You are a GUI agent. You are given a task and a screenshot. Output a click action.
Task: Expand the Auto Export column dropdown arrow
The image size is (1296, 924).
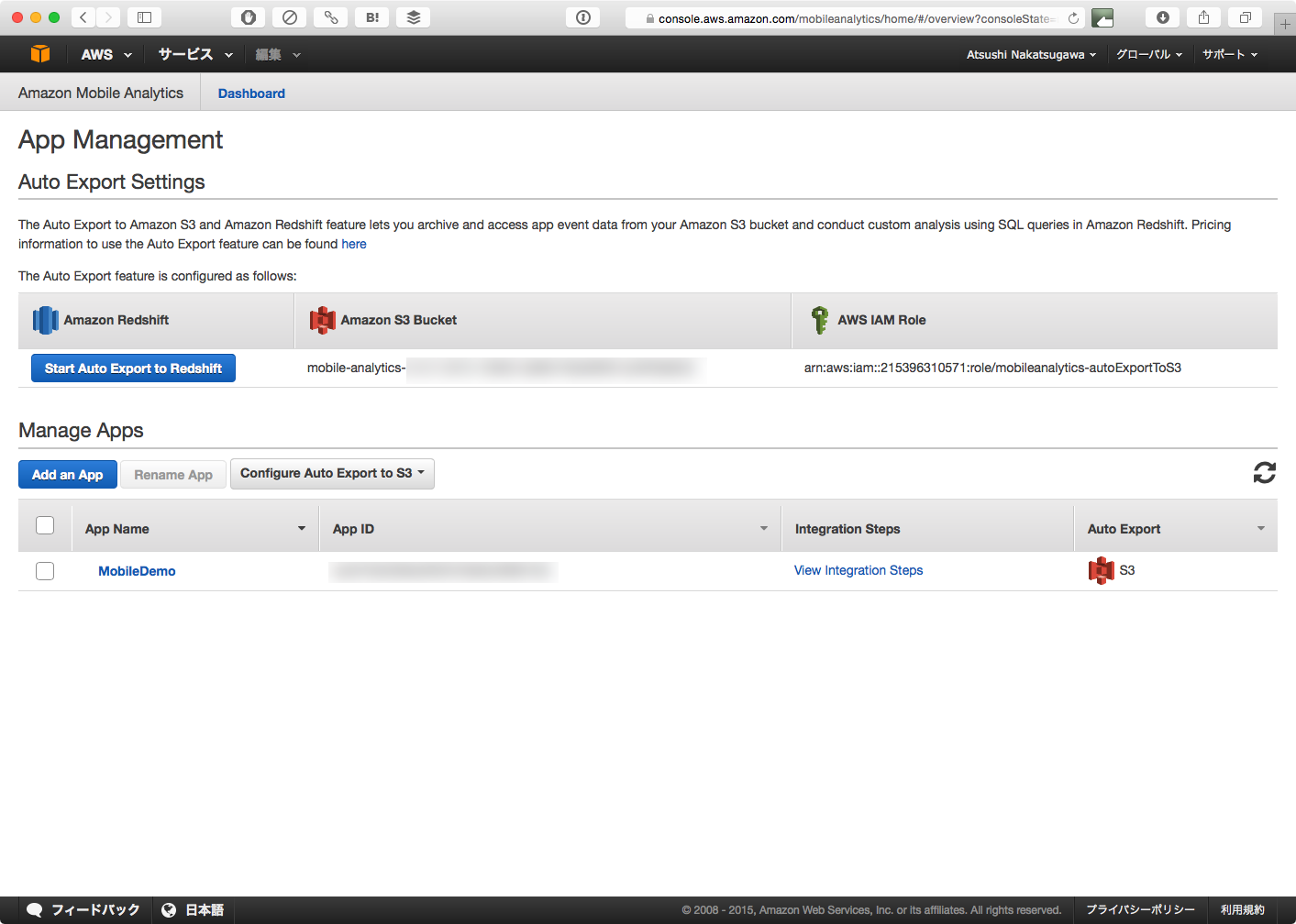1260,529
